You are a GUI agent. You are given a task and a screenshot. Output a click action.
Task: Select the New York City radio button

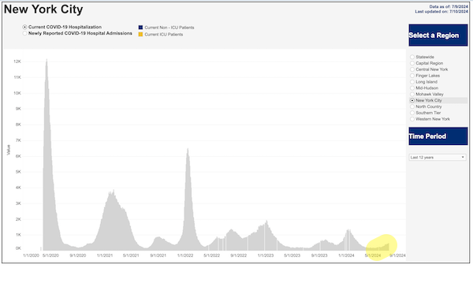(x=412, y=100)
